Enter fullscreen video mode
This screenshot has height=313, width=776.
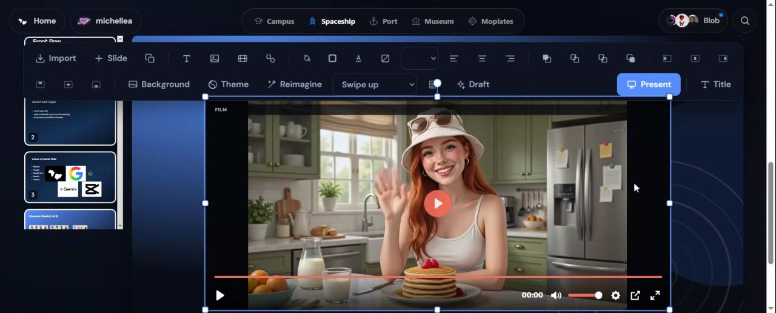pos(655,295)
